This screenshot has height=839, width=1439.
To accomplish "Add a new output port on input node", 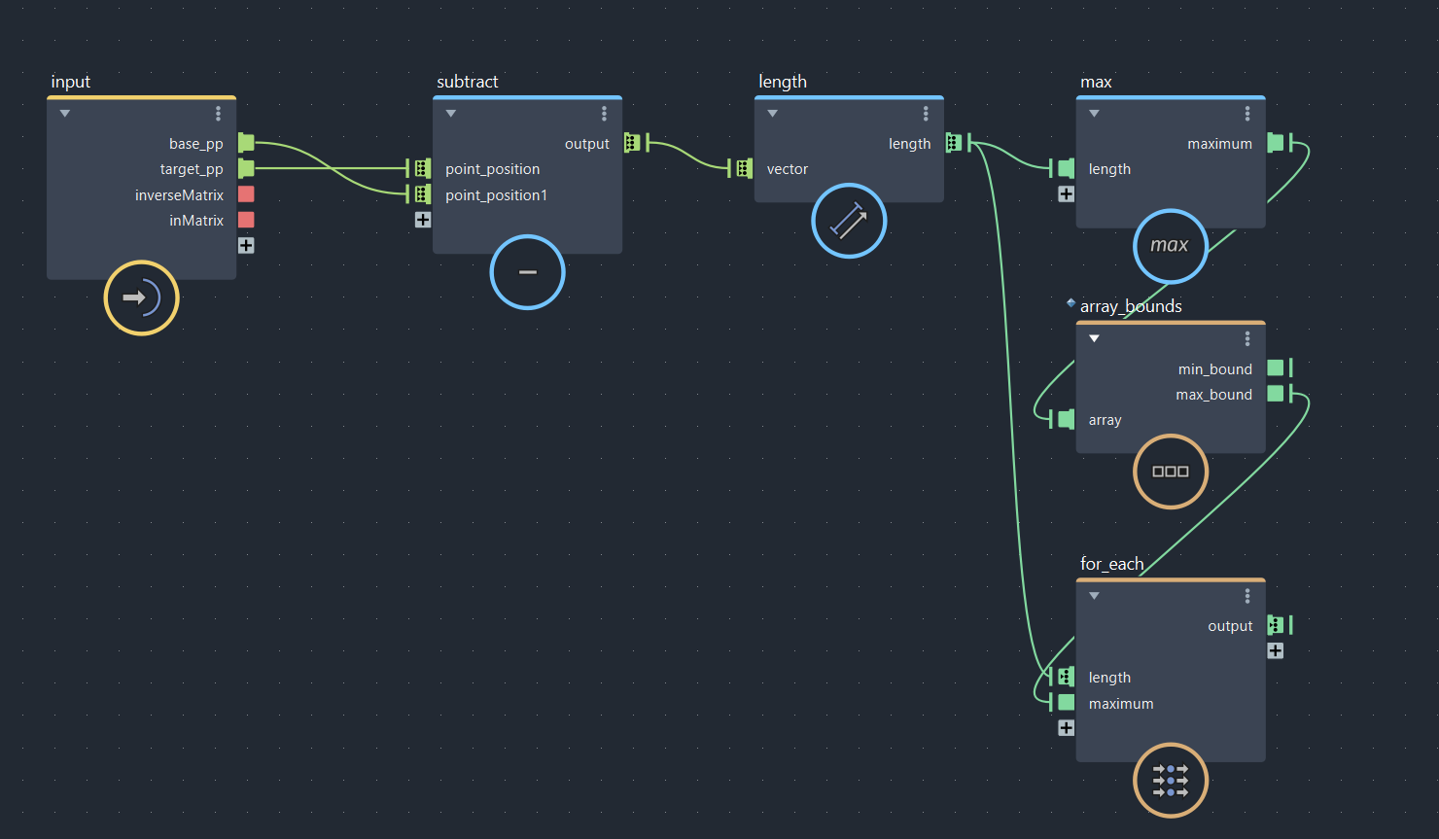I will coord(246,246).
